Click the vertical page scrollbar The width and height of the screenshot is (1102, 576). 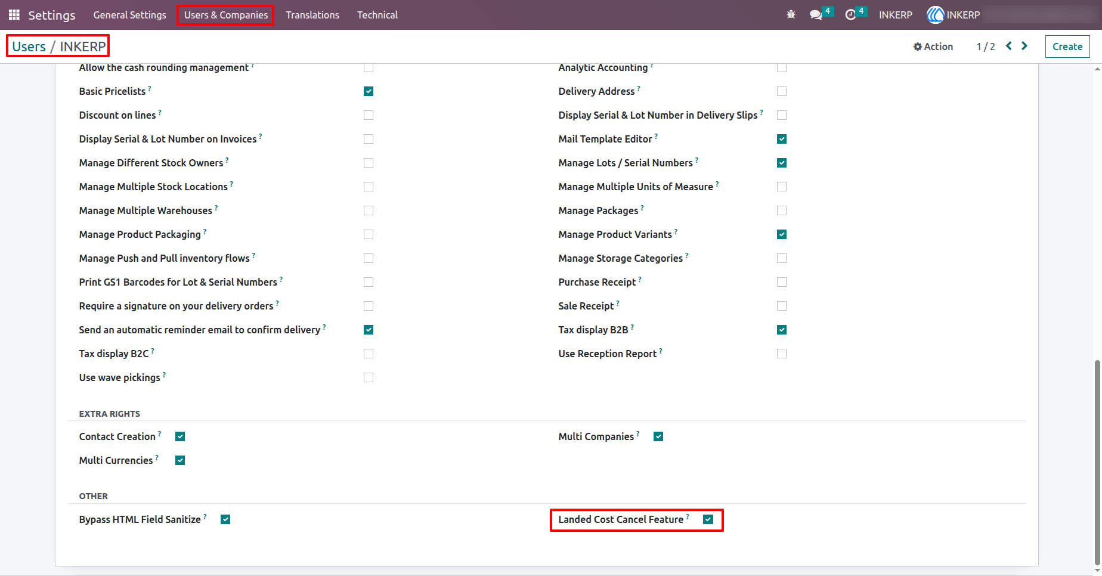1097,463
